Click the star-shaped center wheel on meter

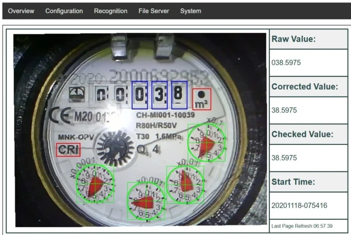pyautogui.click(x=112, y=147)
